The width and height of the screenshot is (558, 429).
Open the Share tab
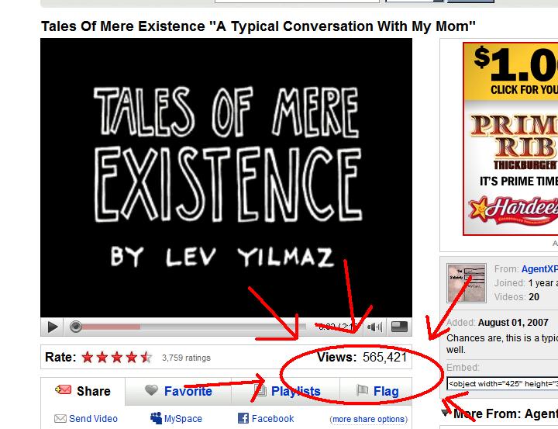(83, 391)
